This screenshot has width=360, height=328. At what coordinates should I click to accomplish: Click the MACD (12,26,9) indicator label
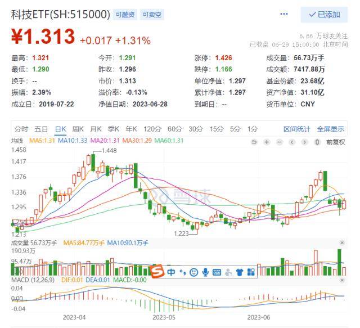point(33,280)
